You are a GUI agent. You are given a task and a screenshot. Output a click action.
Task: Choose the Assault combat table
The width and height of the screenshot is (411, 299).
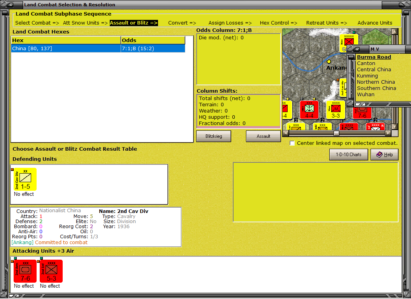pyautogui.click(x=263, y=136)
